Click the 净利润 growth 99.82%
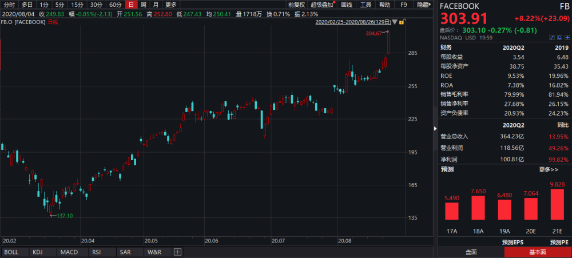The image size is (572, 258). [x=559, y=160]
